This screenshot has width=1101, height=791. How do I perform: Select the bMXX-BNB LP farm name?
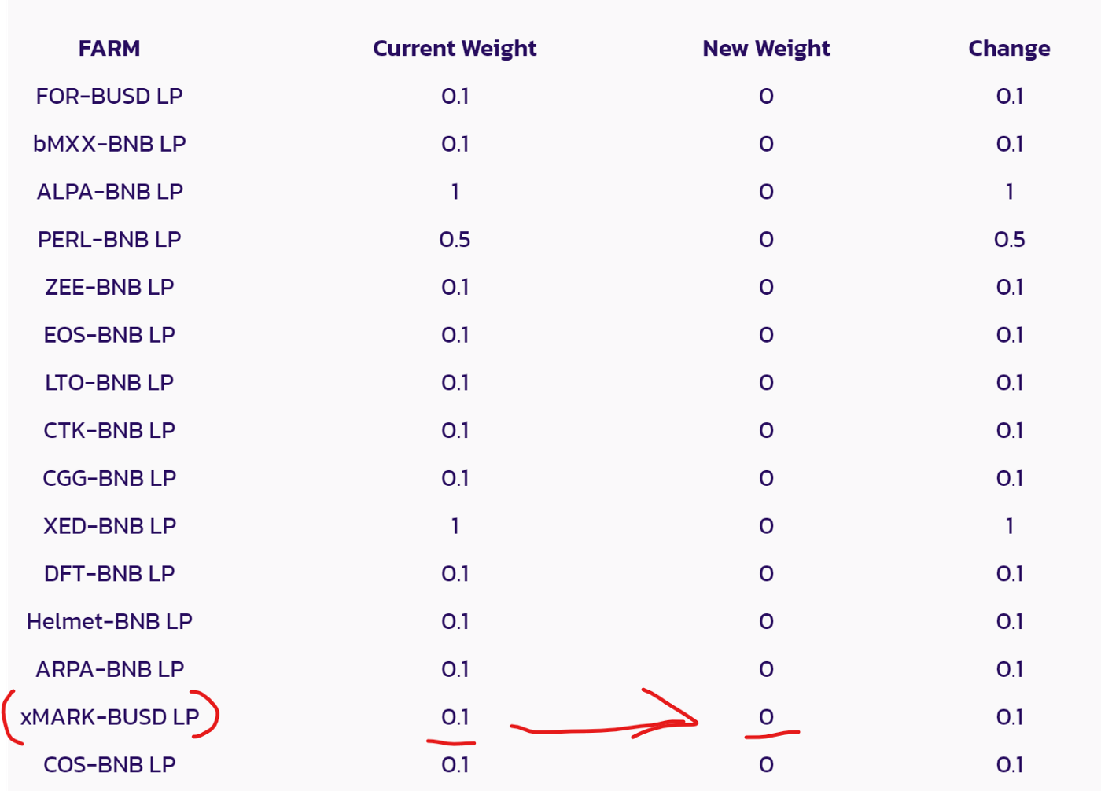coord(109,144)
